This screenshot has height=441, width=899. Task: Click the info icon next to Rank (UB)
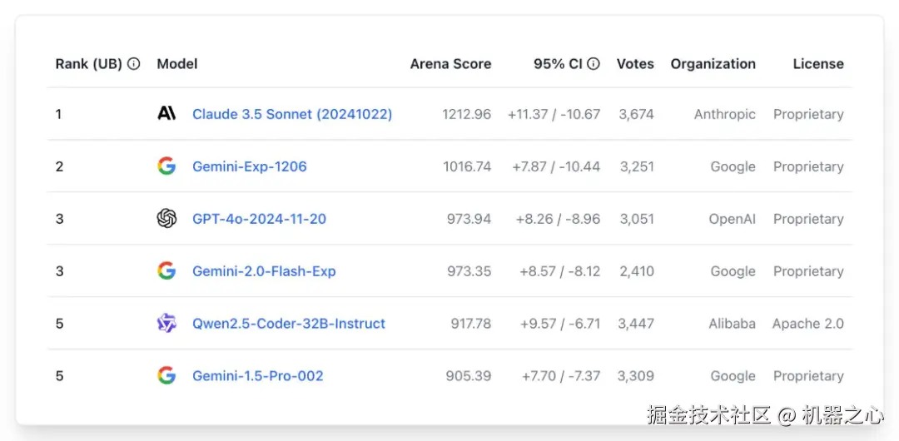134,64
